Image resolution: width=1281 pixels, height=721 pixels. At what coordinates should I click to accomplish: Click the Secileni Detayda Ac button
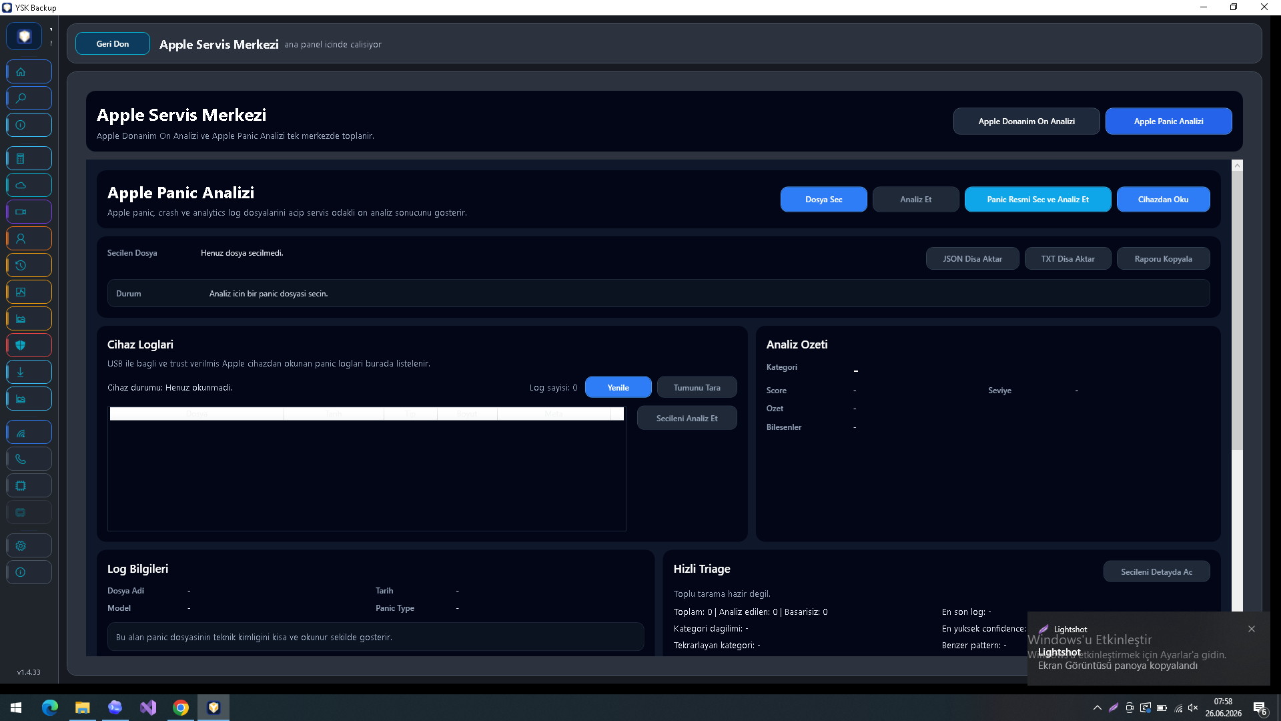[1156, 572]
